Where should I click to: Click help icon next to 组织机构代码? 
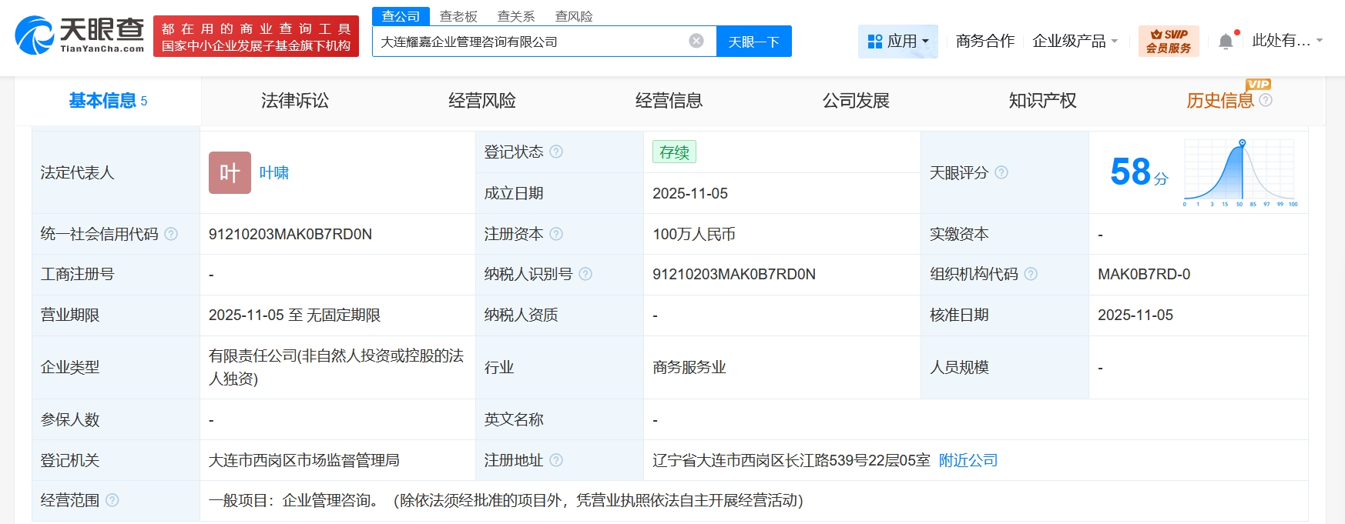(x=1031, y=274)
